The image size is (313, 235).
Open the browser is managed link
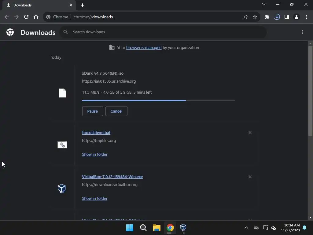click(x=144, y=47)
